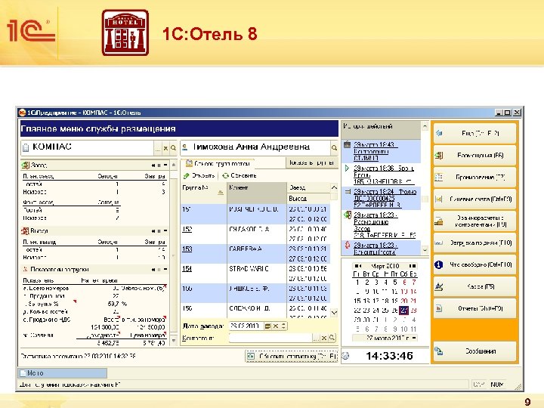Click the Контрагент input field

[x=270, y=338]
